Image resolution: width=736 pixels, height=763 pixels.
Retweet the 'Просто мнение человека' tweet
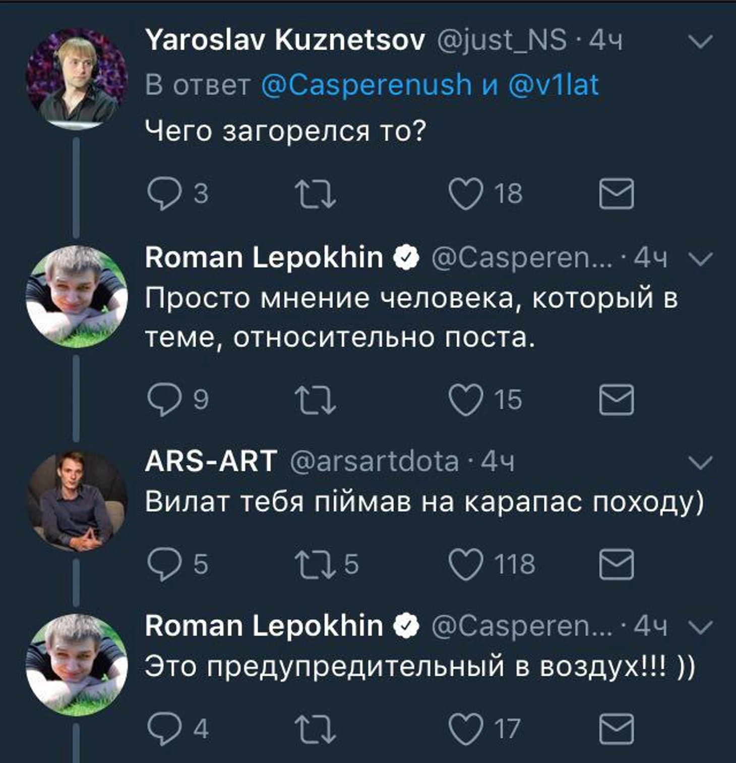point(315,400)
